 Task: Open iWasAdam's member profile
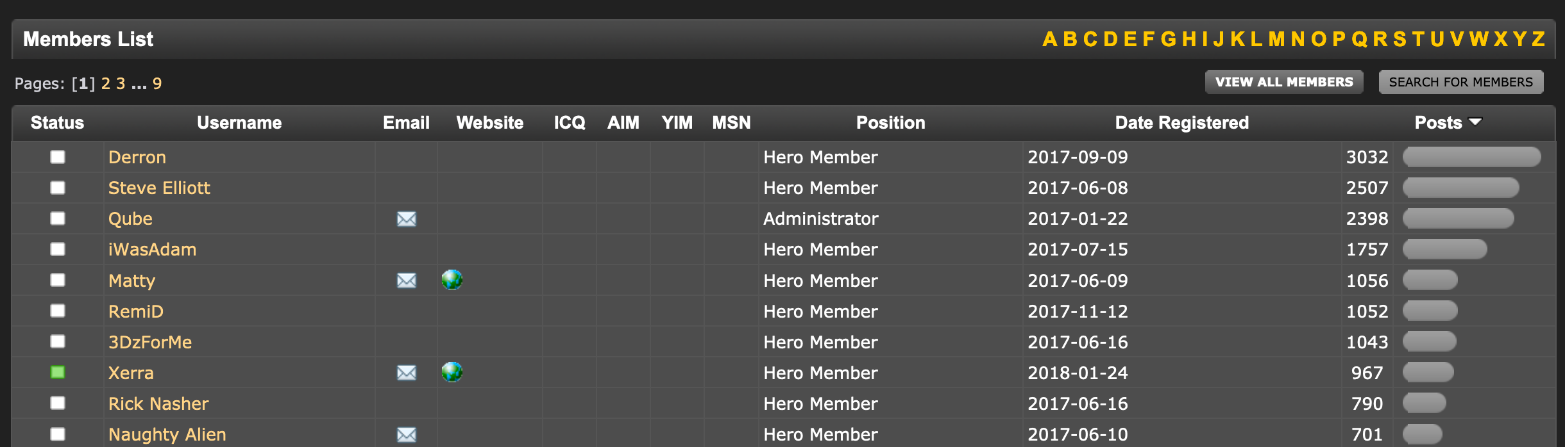click(x=152, y=250)
